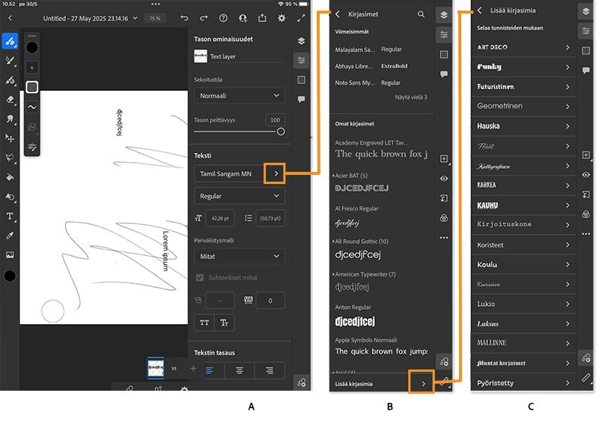
Task: Open Art Deco font category
Action: [523, 47]
